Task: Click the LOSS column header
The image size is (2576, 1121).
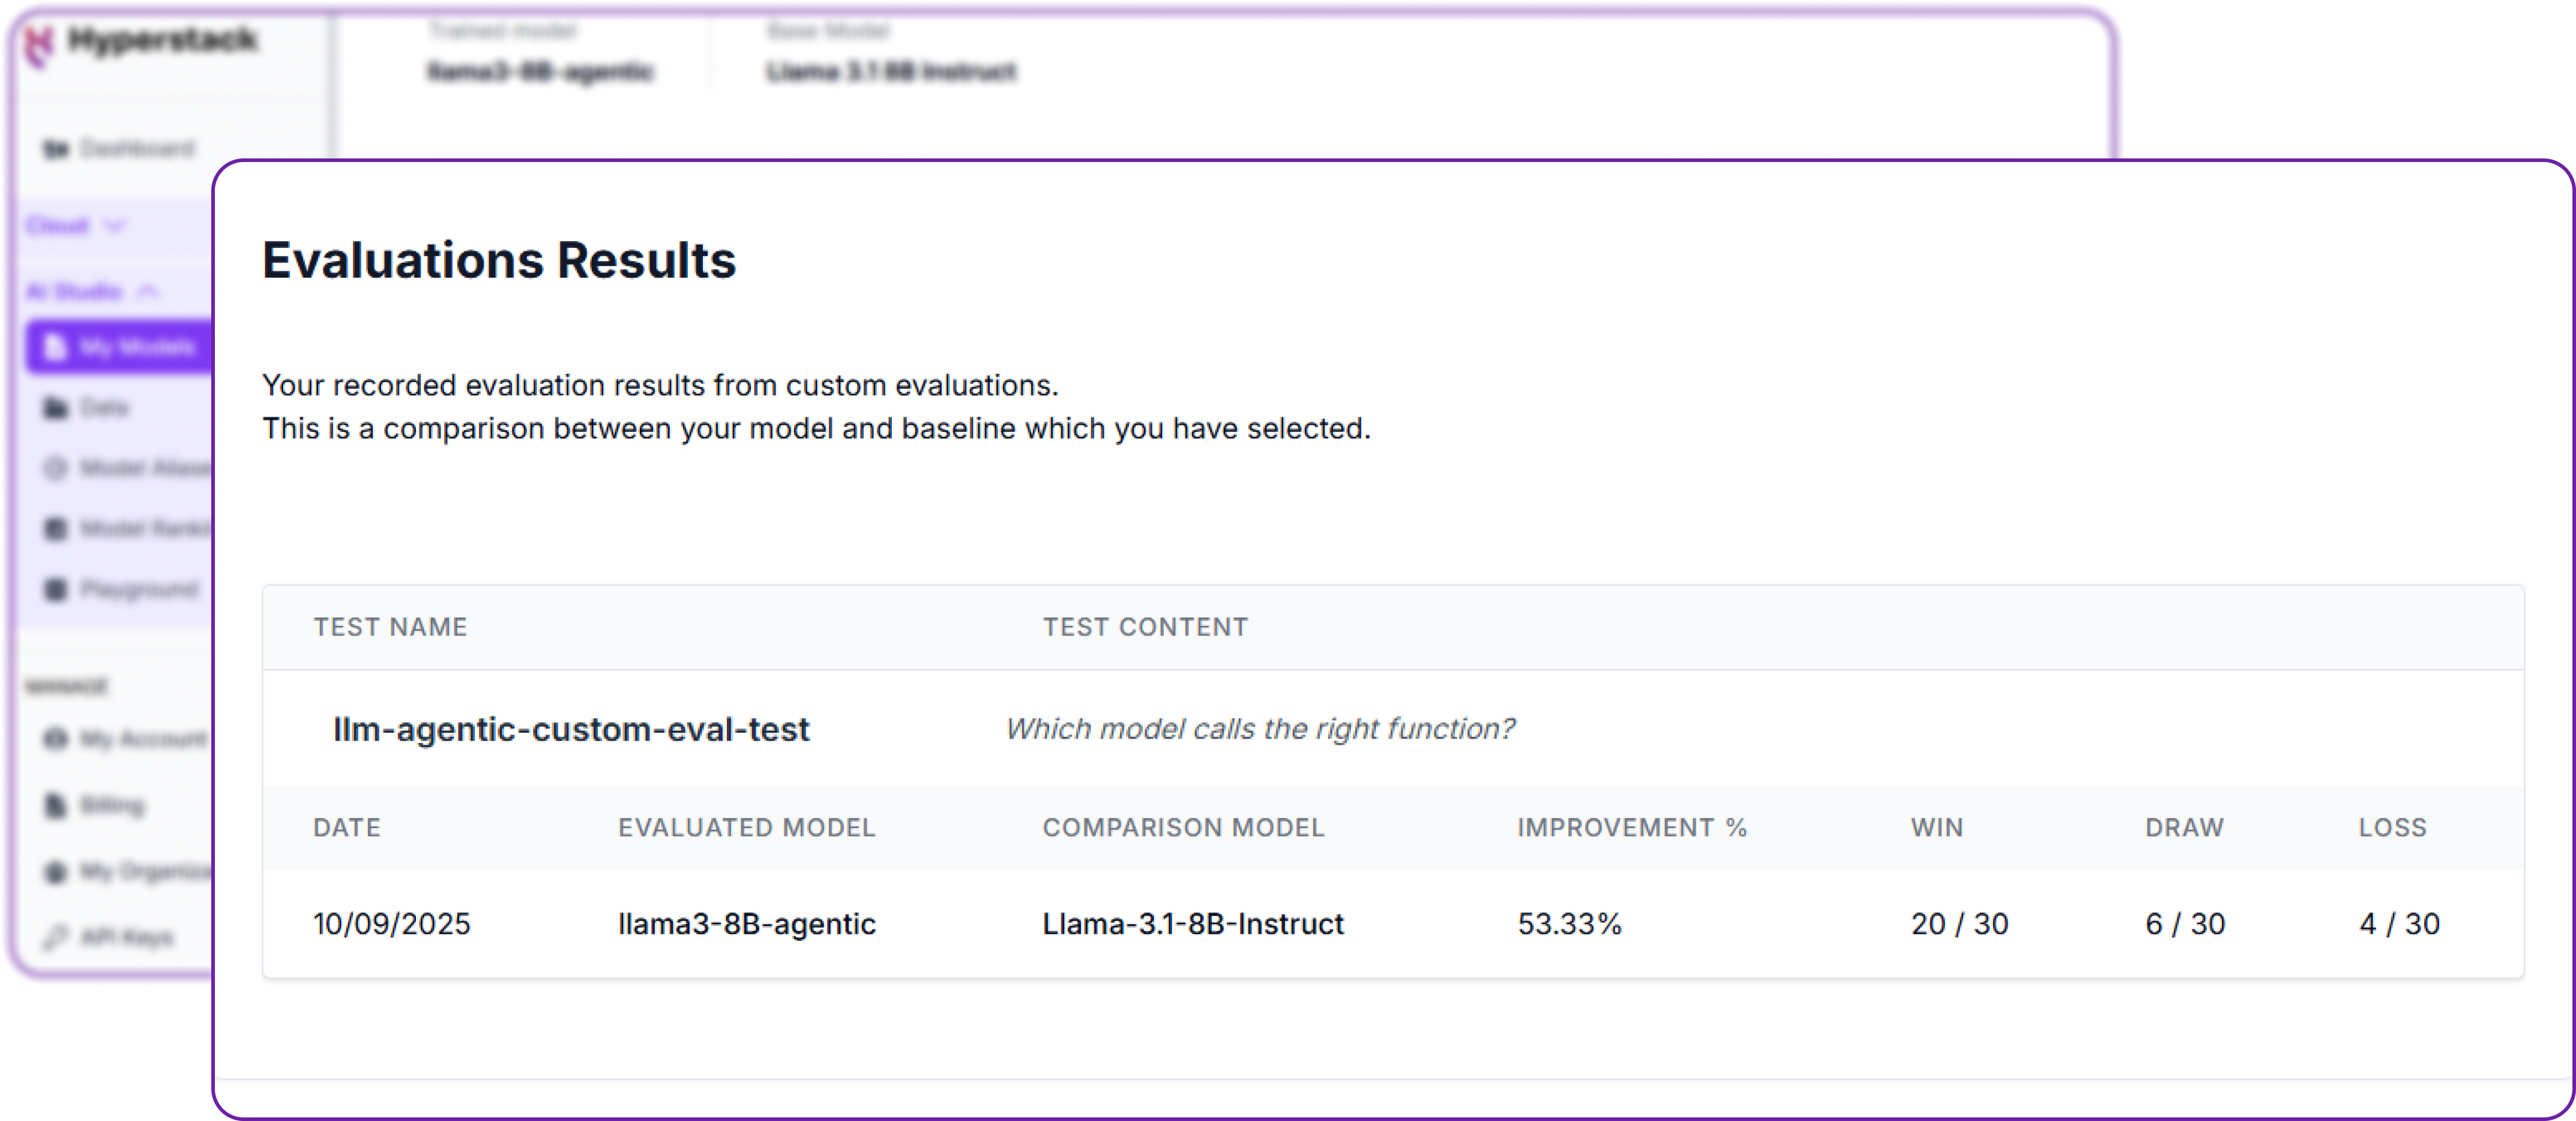Action: pos(2393,828)
